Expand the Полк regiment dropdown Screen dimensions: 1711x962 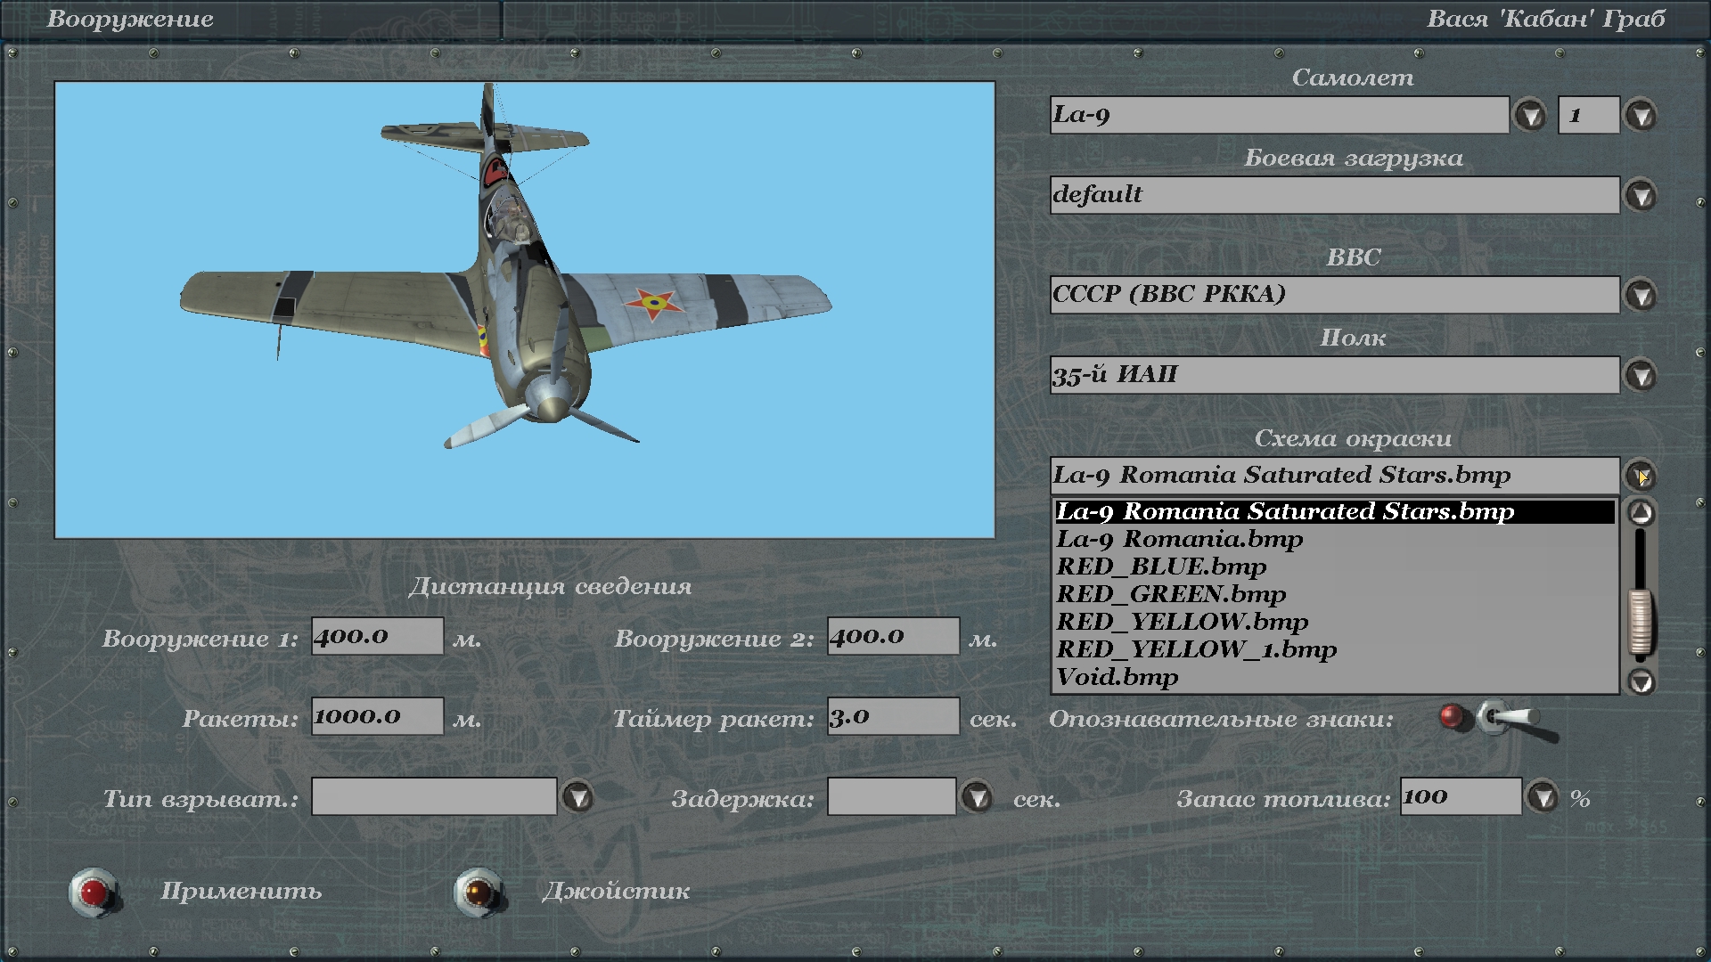point(1641,375)
